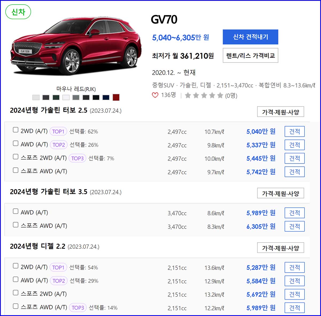
Task: Click the heart icon to favorite the GV70
Action: click(x=155, y=95)
